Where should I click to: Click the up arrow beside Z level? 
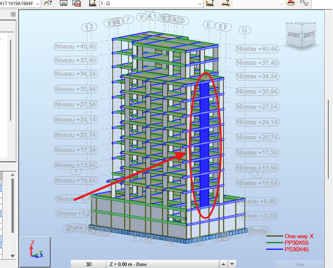(224, 264)
